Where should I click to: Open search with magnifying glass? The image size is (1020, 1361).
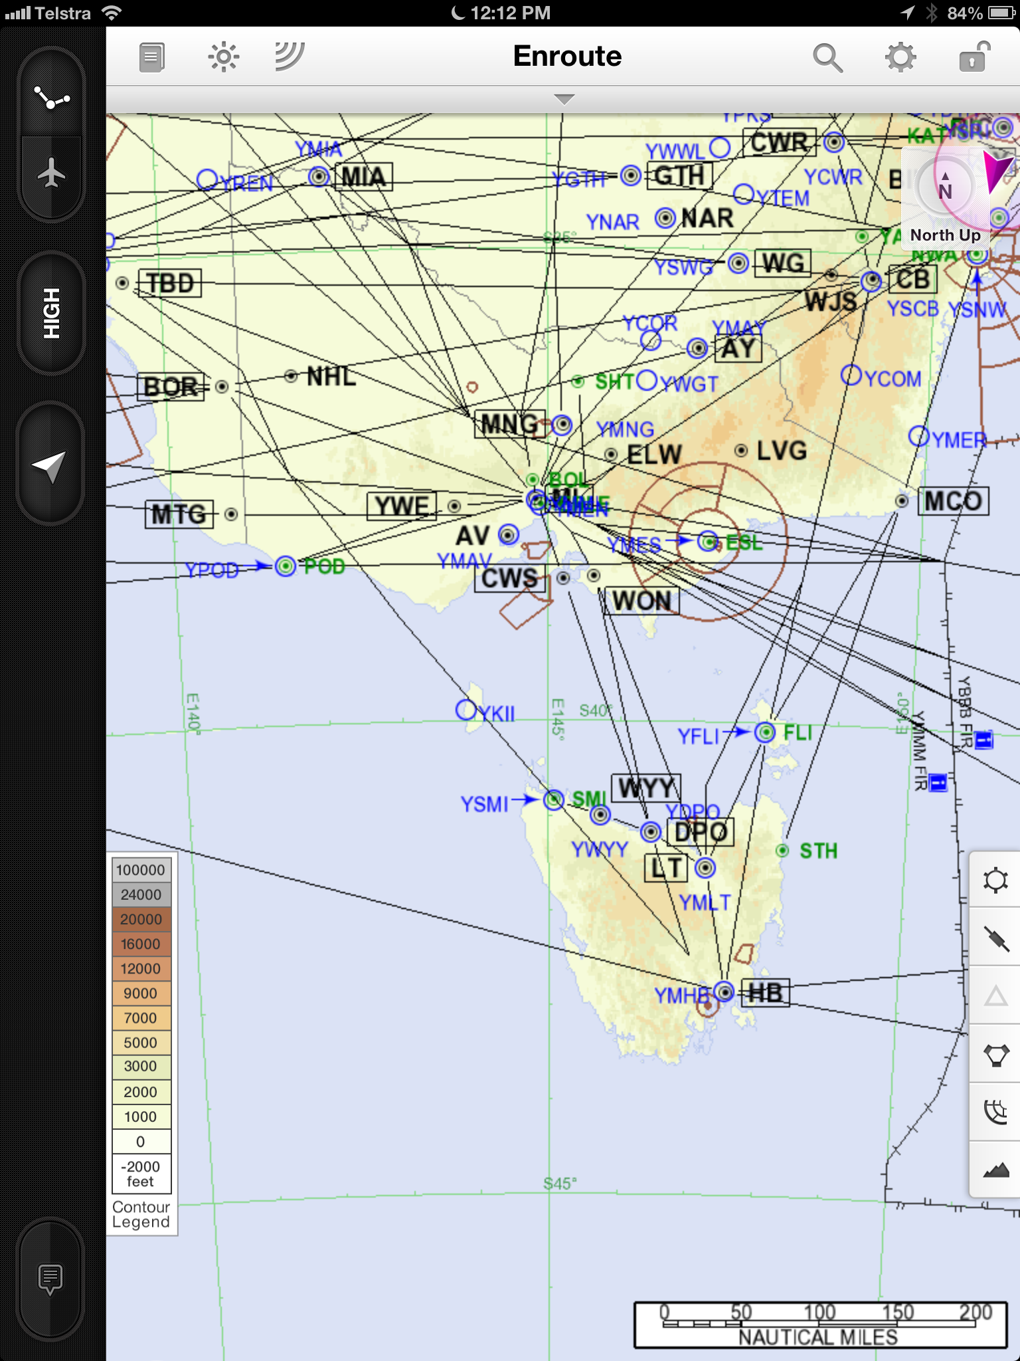pyautogui.click(x=827, y=58)
